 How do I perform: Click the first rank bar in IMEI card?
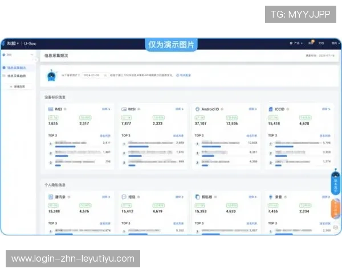pos(65,147)
